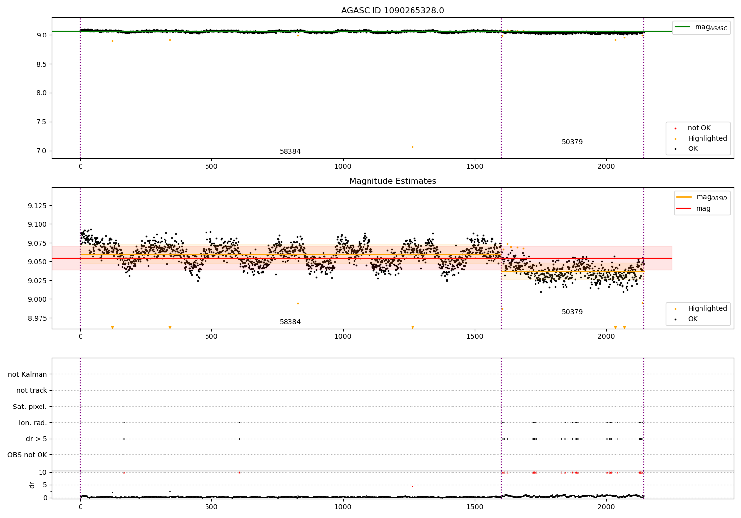Select the 'not OK' legend entry
This screenshot has width=741, height=518.
tap(699, 128)
